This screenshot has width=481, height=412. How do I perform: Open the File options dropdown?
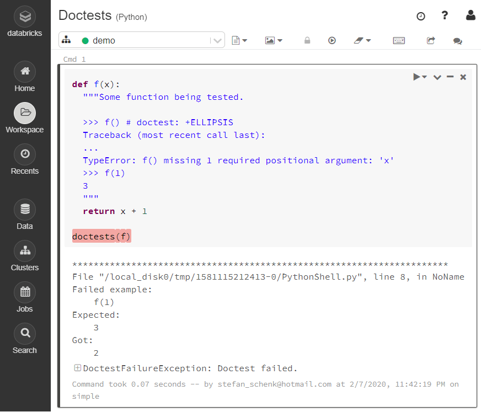click(239, 40)
